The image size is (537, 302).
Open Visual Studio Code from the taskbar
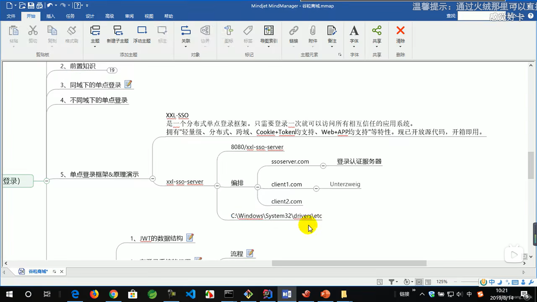[x=190, y=294]
